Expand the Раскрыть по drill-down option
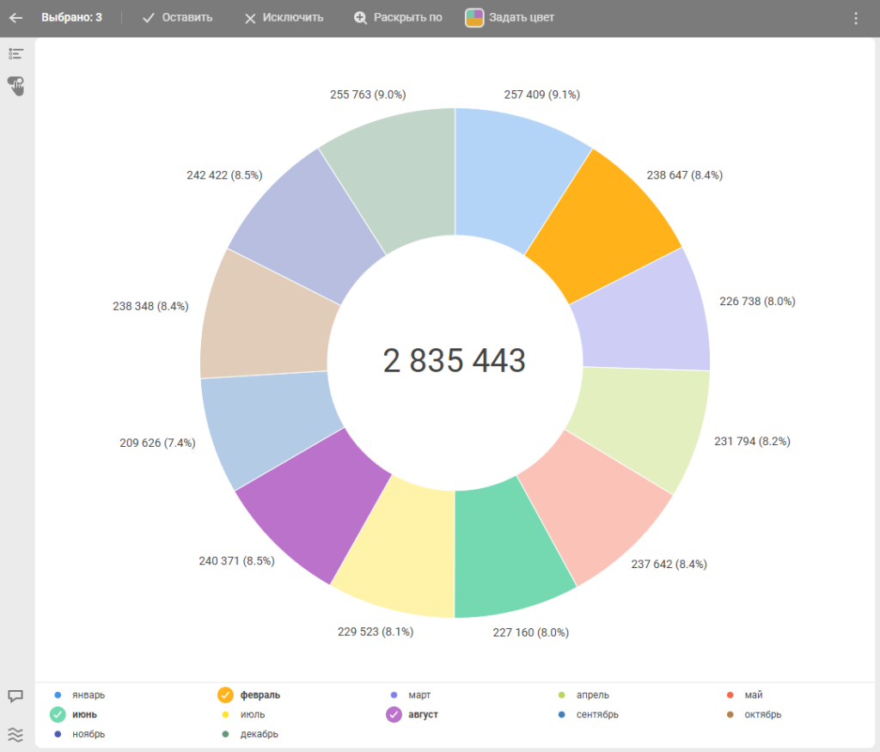 (x=407, y=18)
